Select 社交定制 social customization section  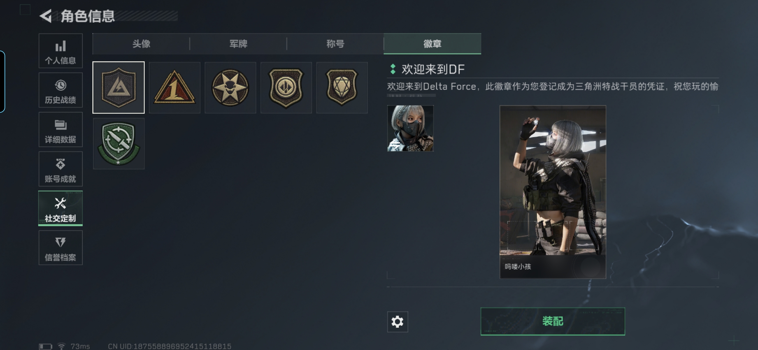pyautogui.click(x=61, y=208)
